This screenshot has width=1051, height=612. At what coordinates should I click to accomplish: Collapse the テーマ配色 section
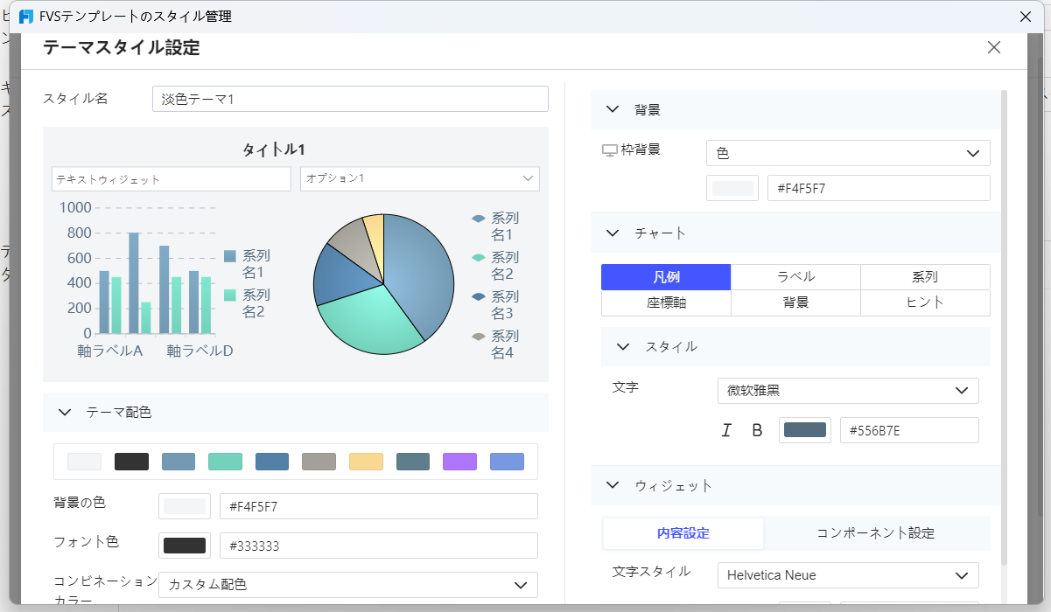pyautogui.click(x=65, y=412)
